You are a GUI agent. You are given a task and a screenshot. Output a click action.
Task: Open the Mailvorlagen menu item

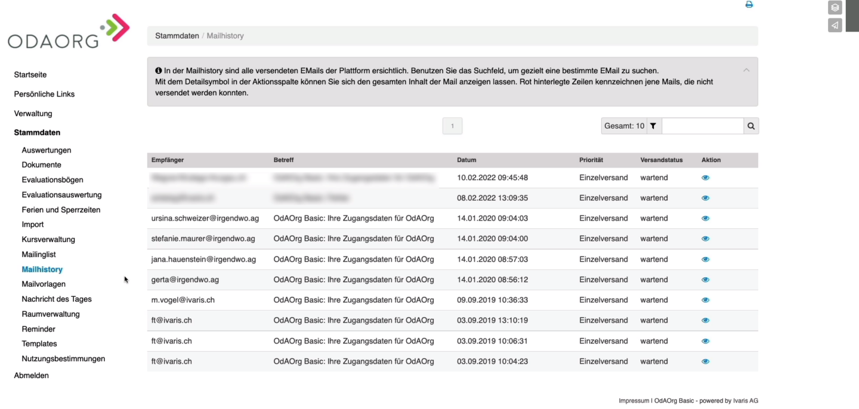43,284
